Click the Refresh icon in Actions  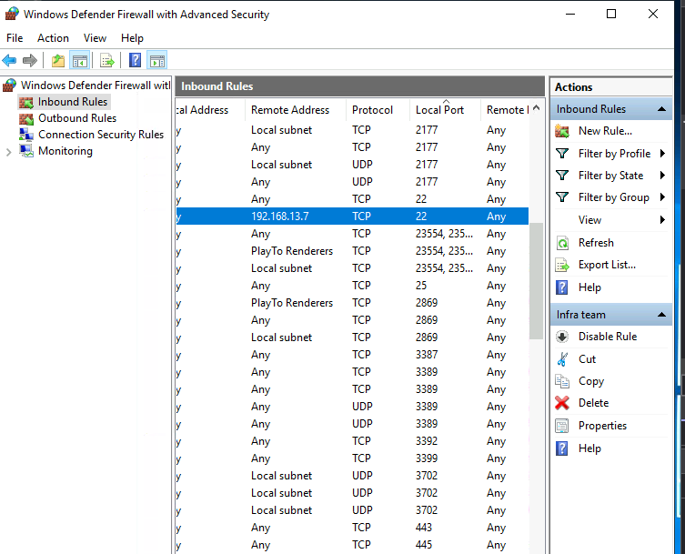(562, 243)
